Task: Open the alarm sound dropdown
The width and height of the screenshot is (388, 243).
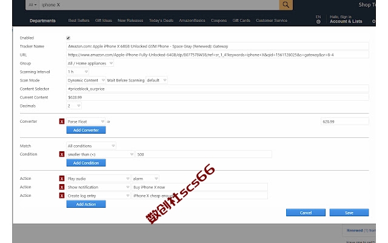Action: click(x=145, y=179)
